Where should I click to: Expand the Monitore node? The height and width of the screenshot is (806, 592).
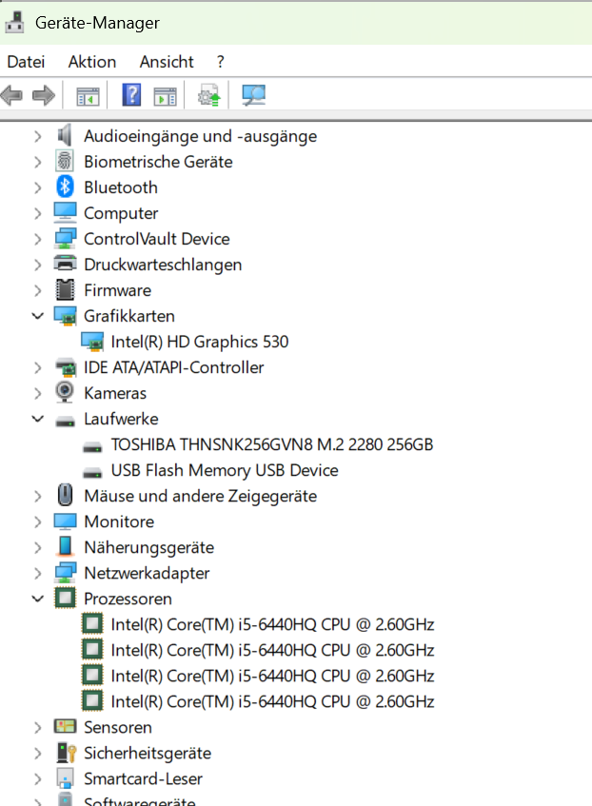37,521
